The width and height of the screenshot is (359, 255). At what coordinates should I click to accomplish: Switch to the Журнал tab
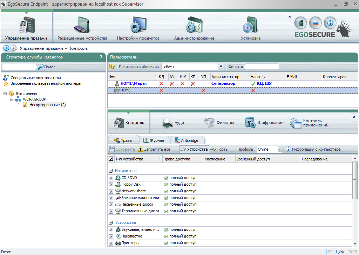[154, 140]
